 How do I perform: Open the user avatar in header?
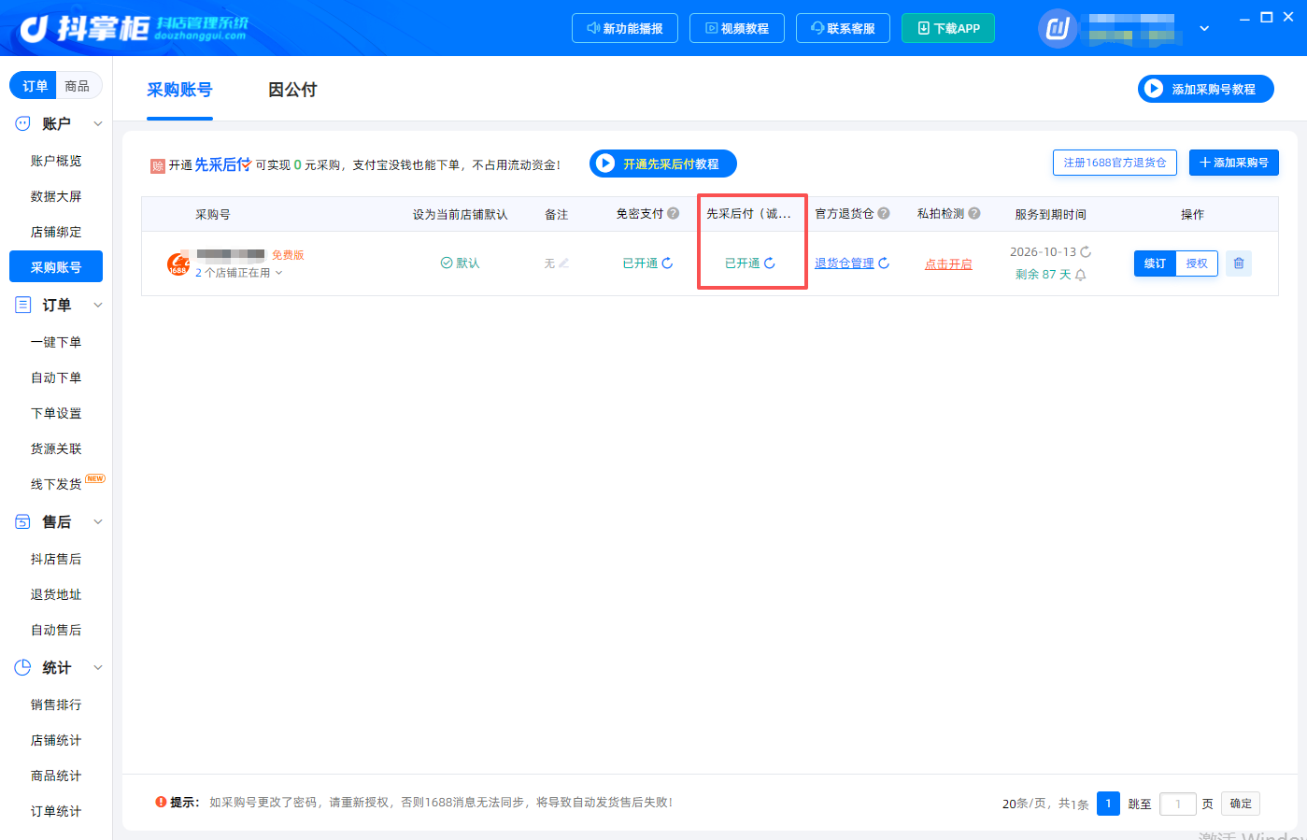pos(1058,29)
